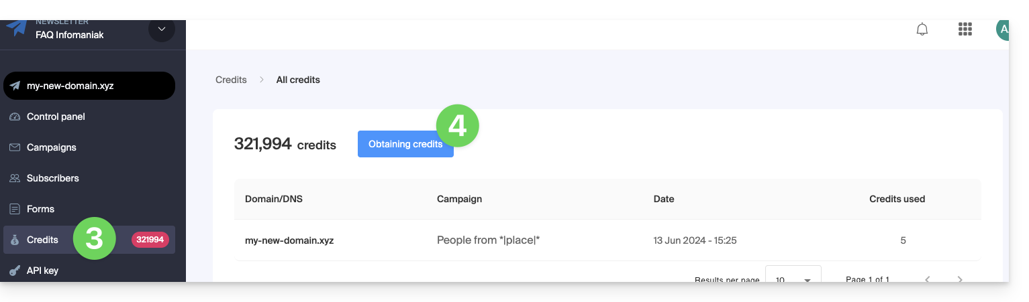Click the Credits breadcrumb link
Viewport: 1029px width, 302px height.
tap(231, 80)
